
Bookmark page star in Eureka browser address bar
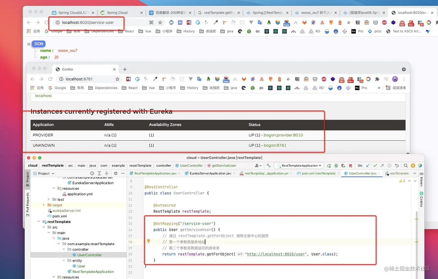[x=117, y=79]
